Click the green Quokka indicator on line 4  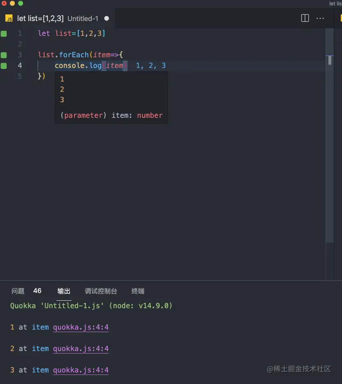click(4, 66)
